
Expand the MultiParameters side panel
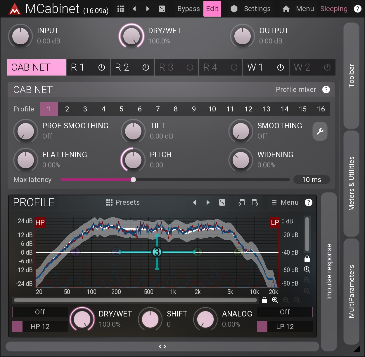(351, 291)
